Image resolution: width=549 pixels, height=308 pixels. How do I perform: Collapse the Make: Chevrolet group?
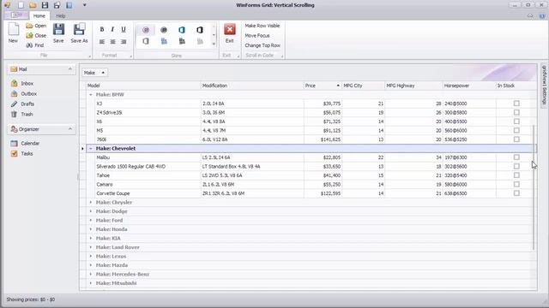coord(91,148)
